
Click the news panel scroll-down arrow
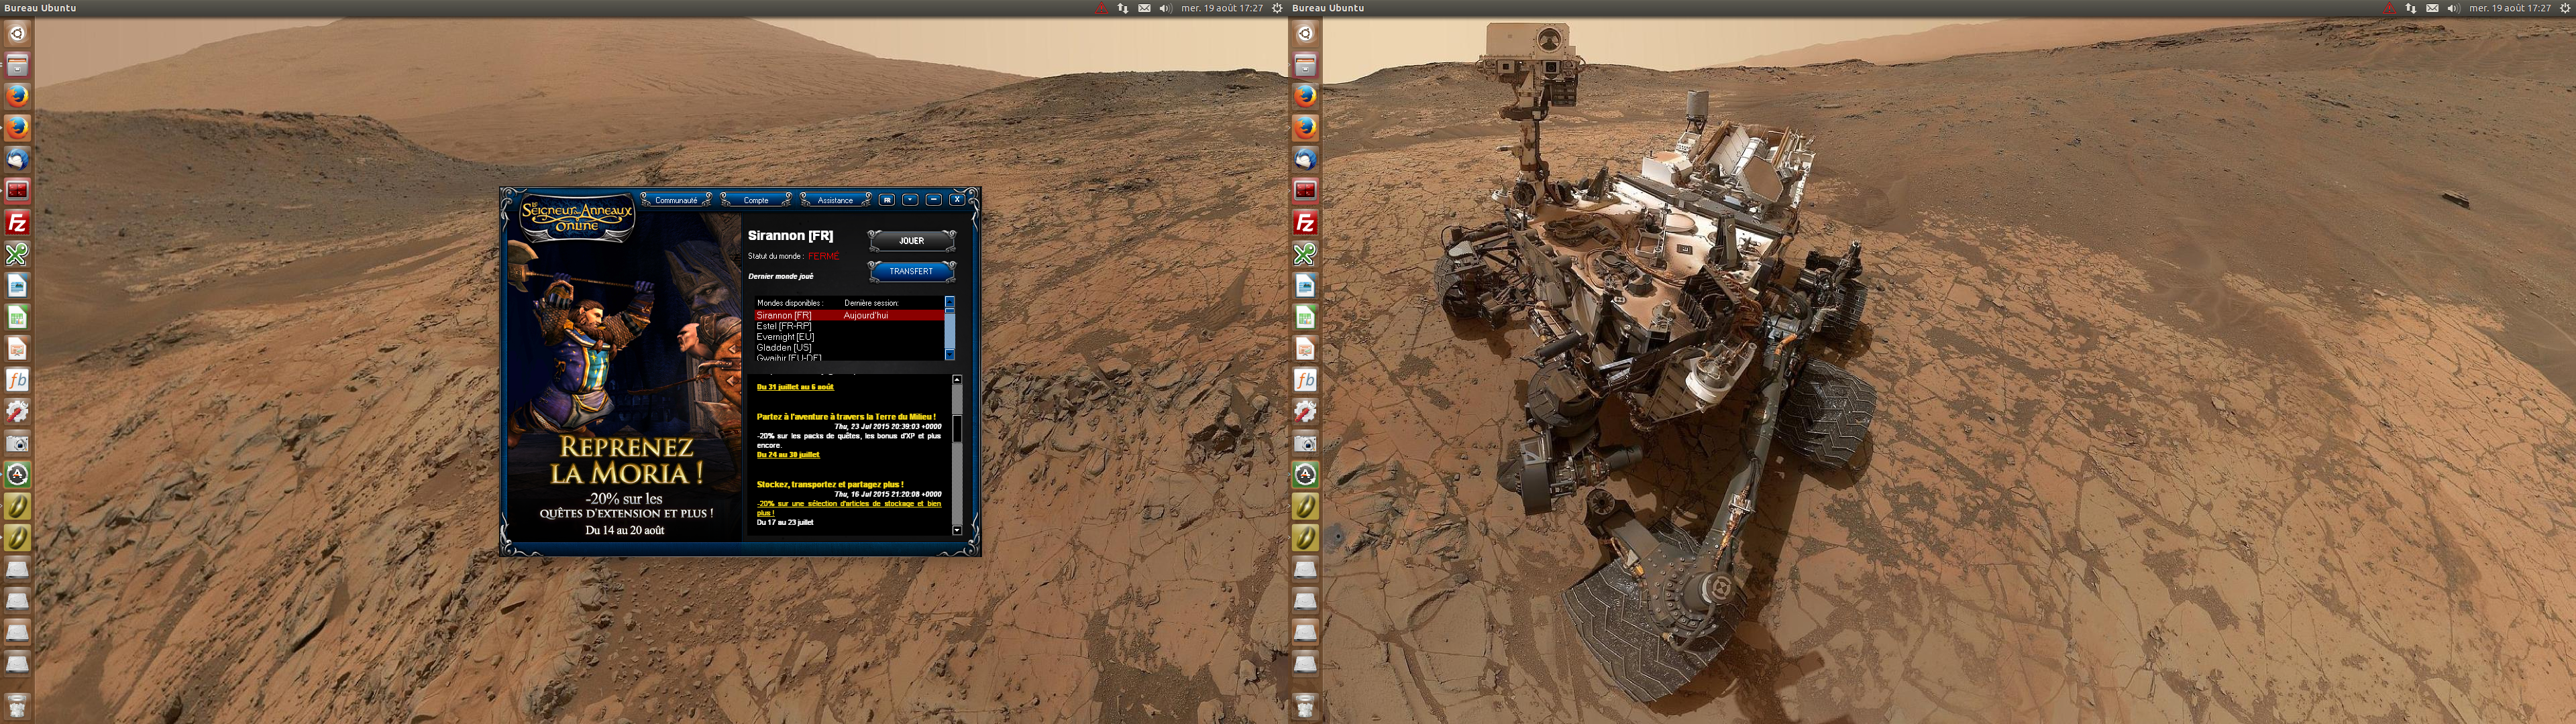957,530
